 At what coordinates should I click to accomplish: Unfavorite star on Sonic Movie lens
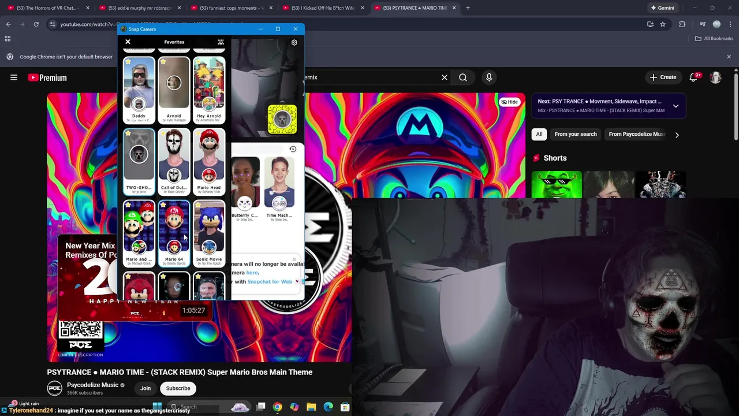tap(199, 205)
